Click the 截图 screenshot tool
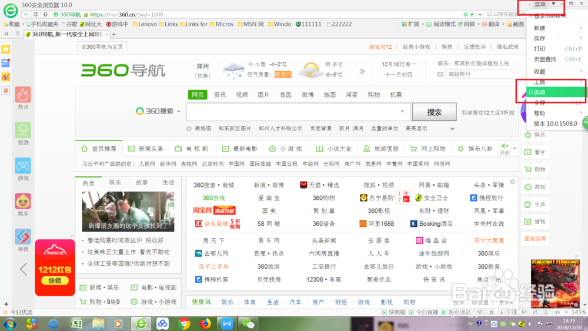Image resolution: width=588 pixels, height=331 pixels. point(515,24)
